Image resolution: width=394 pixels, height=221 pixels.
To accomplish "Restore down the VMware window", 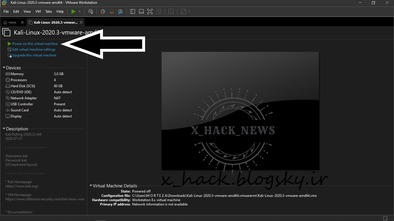I will pyautogui.click(x=373, y=3).
